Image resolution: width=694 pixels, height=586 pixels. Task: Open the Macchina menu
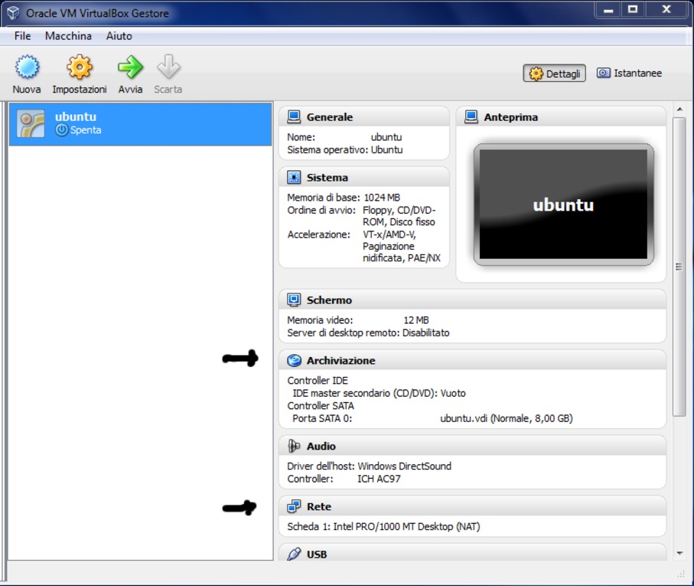[x=68, y=36]
